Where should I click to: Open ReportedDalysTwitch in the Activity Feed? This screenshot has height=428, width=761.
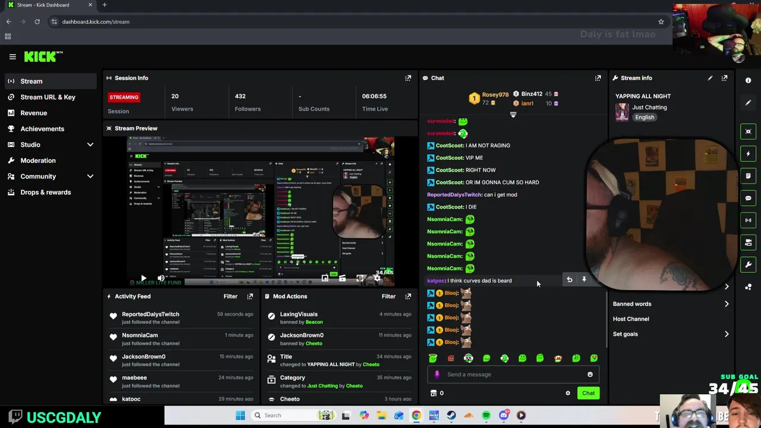(150, 314)
